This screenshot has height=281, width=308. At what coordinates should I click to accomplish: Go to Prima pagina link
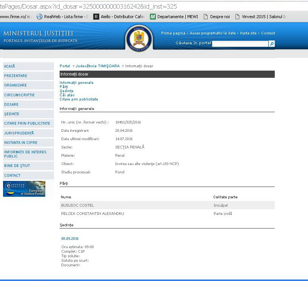[173, 33]
